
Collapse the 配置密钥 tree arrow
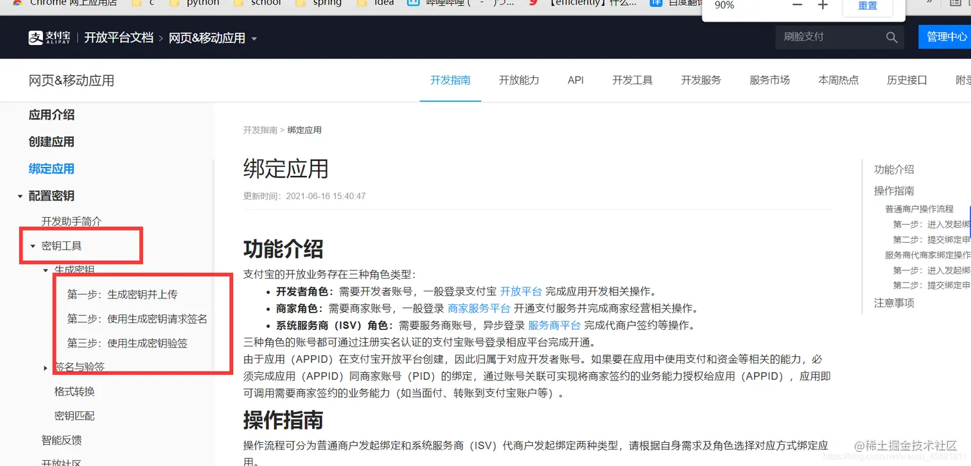point(20,196)
